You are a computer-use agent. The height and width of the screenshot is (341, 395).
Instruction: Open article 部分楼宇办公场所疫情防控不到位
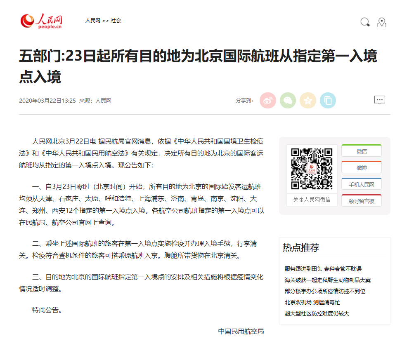click(x=325, y=291)
